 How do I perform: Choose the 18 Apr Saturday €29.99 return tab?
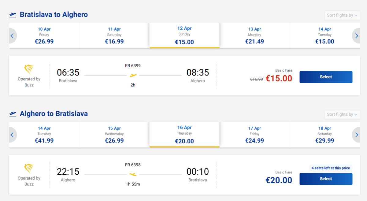point(324,135)
